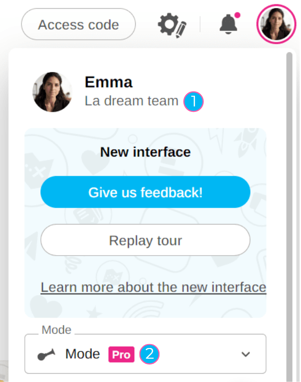Expand the Mode dropdown chevron arrow
This screenshot has height=382, width=301.
tap(246, 354)
